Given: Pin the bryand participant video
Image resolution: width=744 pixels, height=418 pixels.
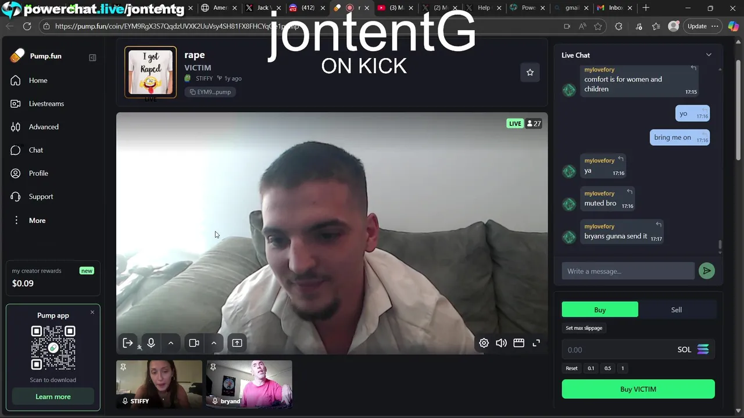Looking at the screenshot, I should (213, 367).
